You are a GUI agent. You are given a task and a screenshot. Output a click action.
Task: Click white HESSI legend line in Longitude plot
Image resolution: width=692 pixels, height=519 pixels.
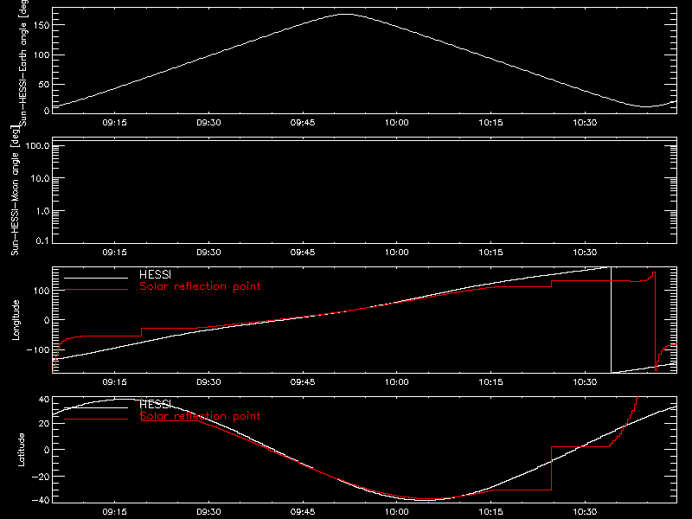point(96,278)
